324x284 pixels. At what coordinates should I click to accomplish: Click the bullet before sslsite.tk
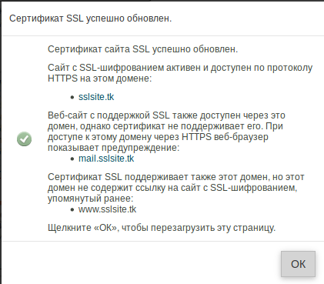pos(72,98)
